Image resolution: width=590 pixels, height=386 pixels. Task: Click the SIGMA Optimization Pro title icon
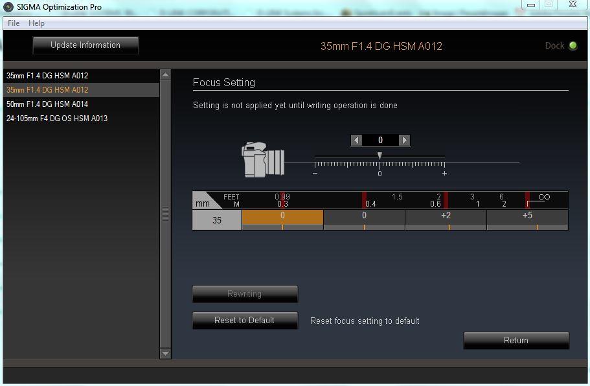(8, 6)
